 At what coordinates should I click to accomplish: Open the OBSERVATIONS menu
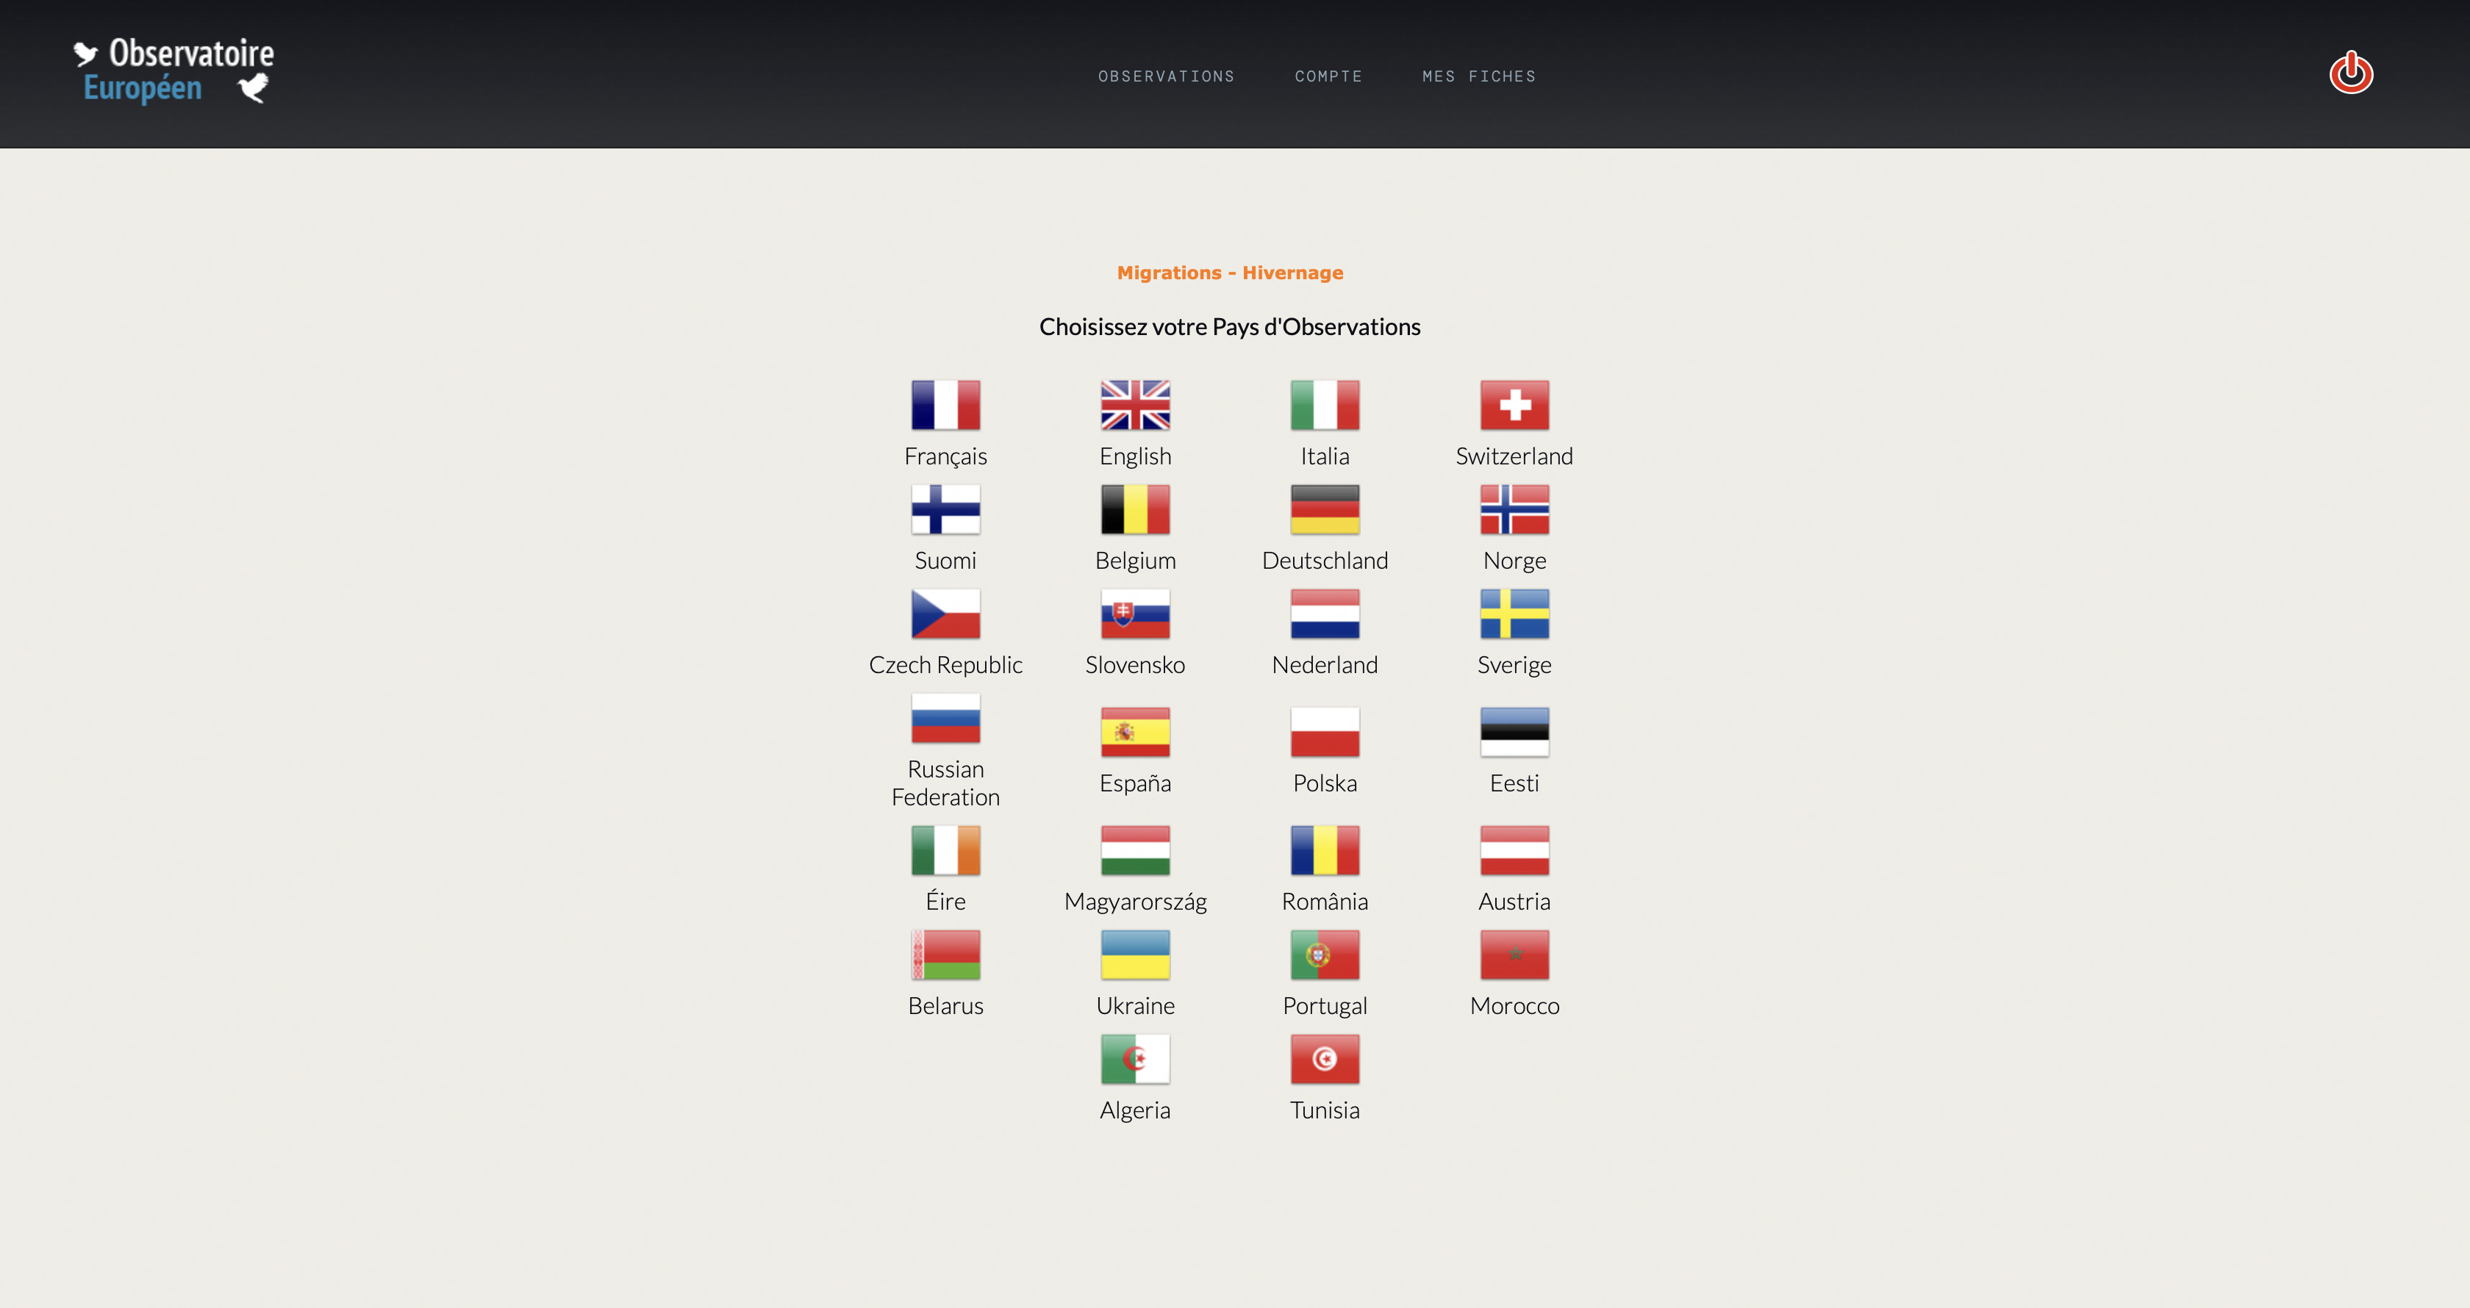[1166, 76]
